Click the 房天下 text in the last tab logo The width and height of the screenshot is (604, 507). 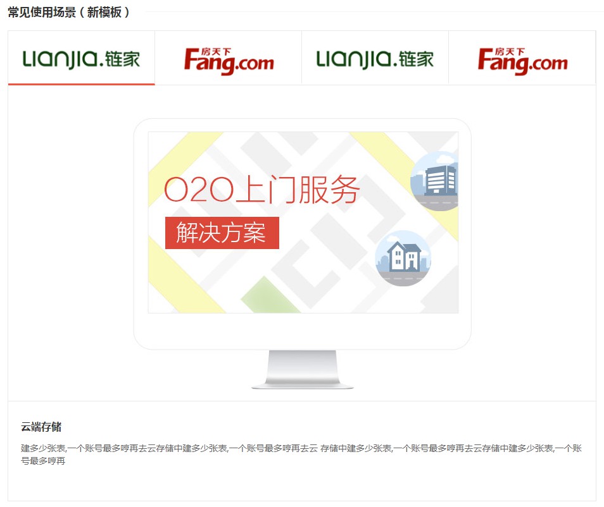click(510, 52)
